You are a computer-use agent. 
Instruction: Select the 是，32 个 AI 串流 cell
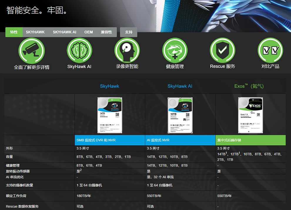tap(160, 177)
